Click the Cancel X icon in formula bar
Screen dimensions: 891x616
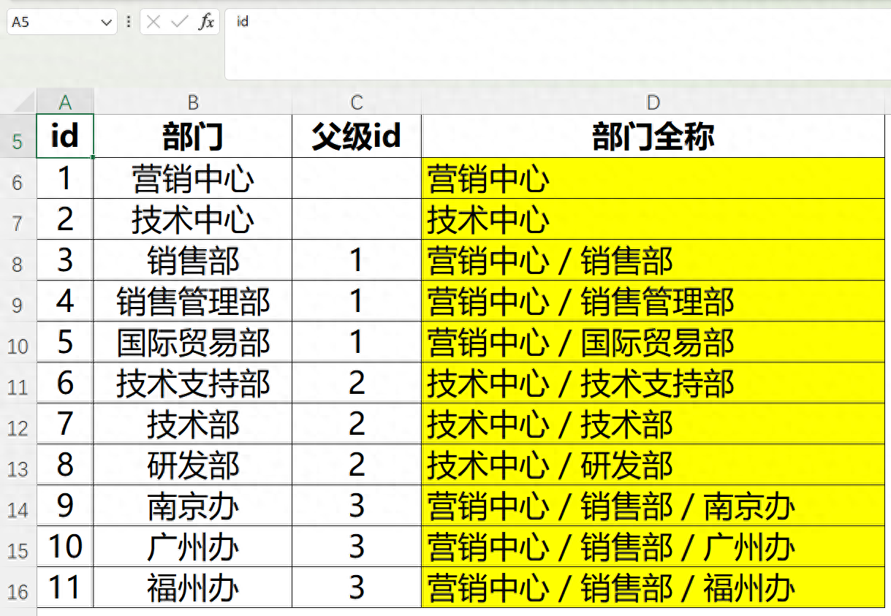pos(153,22)
